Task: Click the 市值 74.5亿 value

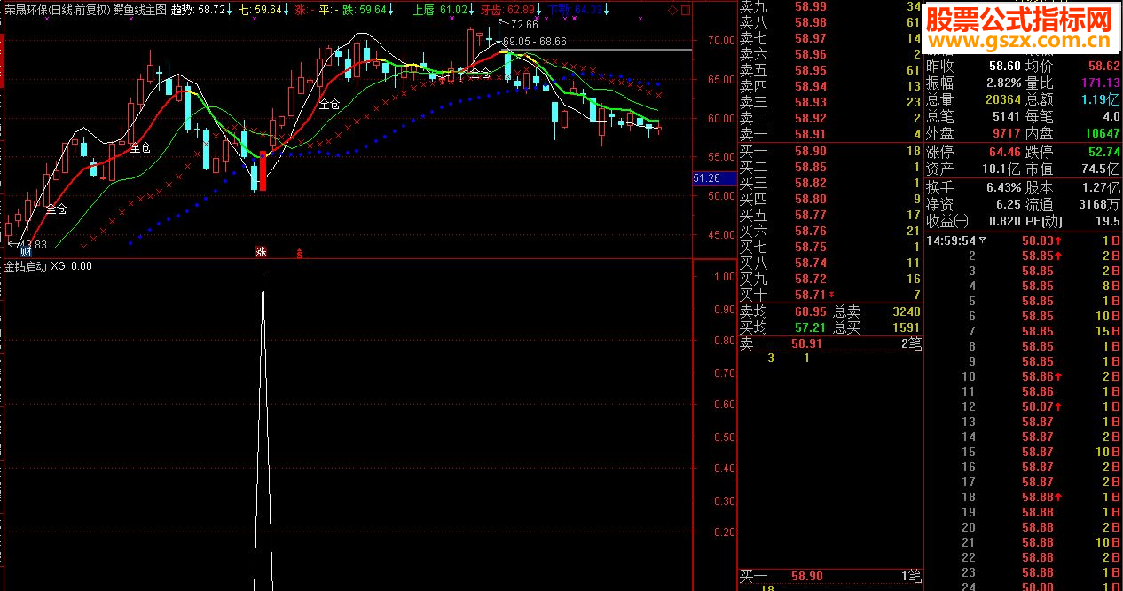Action: click(1100, 169)
